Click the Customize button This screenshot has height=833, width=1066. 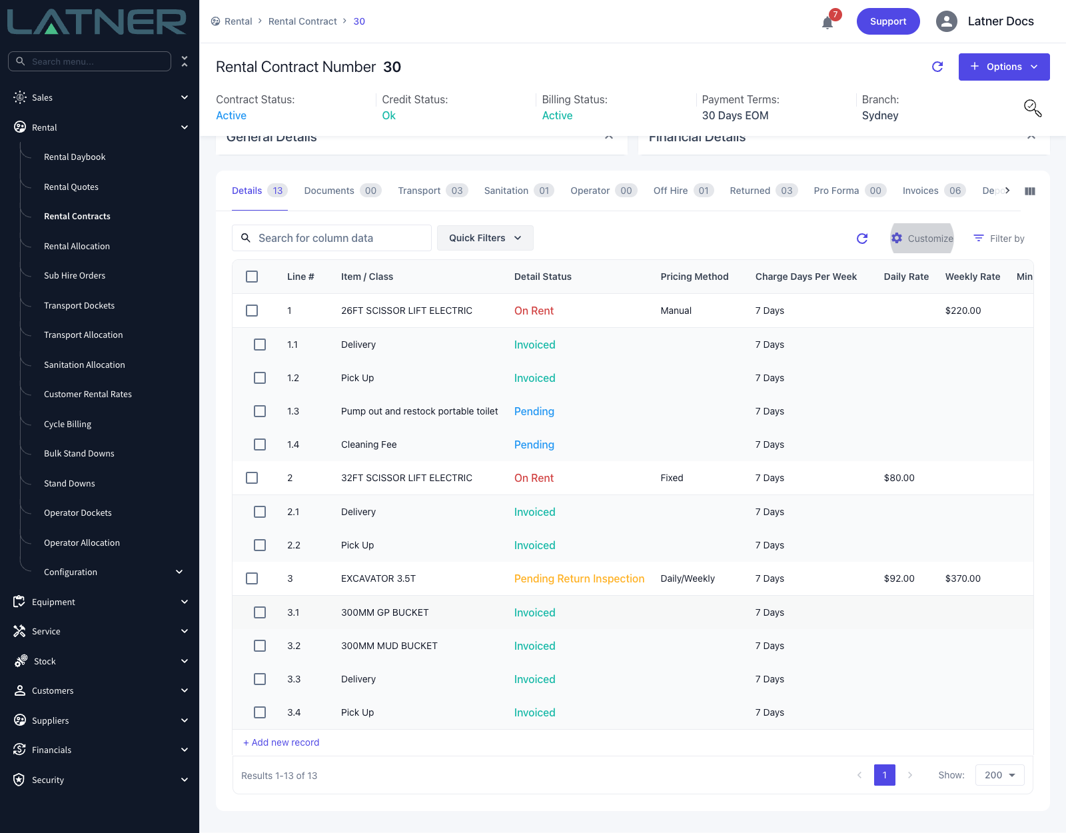pyautogui.click(x=922, y=239)
